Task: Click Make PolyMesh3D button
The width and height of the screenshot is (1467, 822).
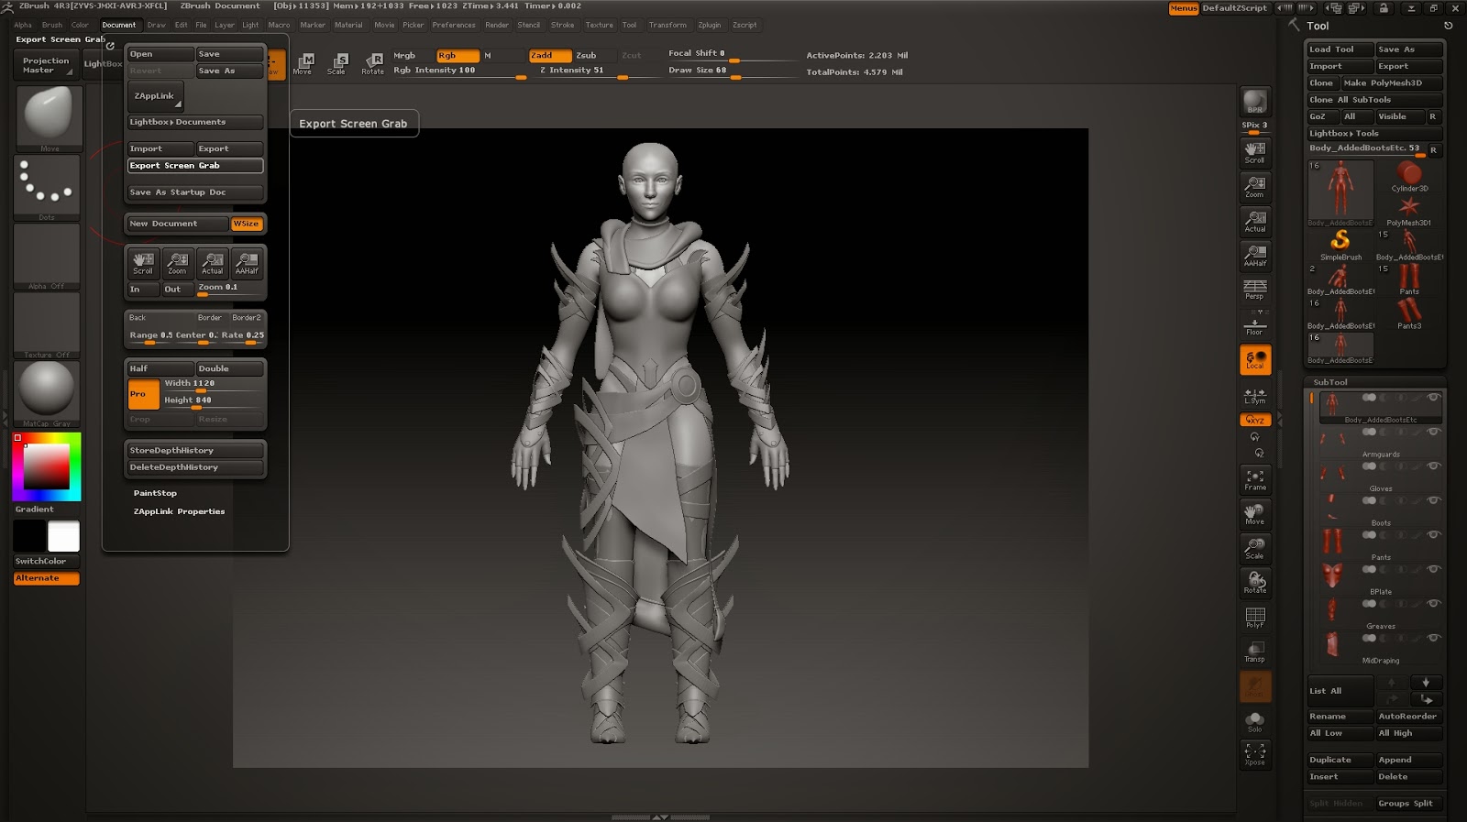Action: [x=1392, y=83]
